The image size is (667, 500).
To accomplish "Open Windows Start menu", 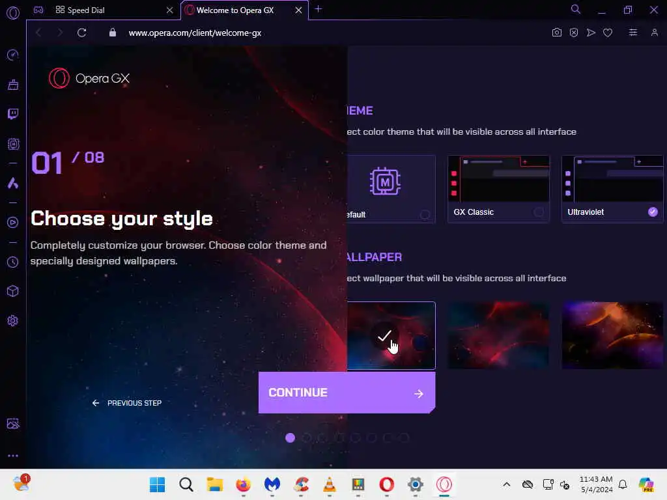I will coord(158,484).
